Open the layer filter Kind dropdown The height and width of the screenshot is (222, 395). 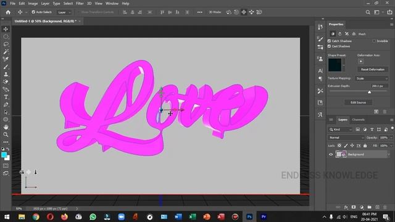coord(341,129)
